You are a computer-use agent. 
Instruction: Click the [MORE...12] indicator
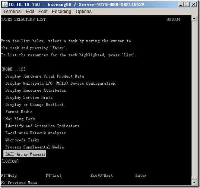tap(13, 69)
